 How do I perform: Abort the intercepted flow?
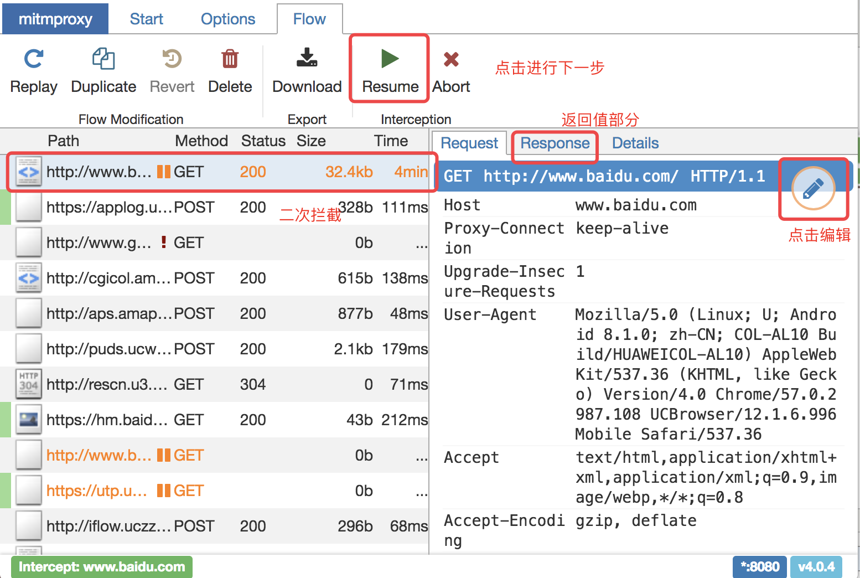pyautogui.click(x=450, y=68)
